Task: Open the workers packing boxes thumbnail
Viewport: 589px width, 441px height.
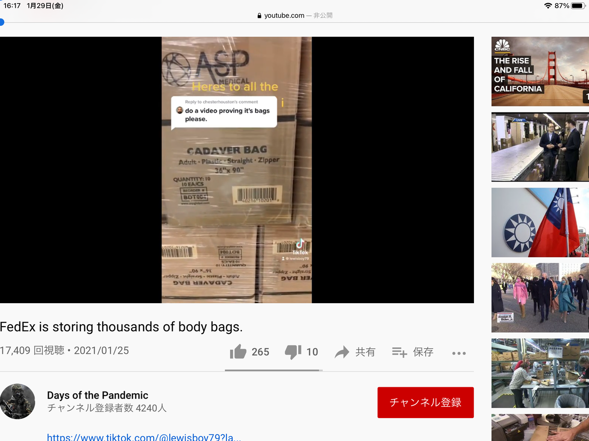Action: click(540, 373)
